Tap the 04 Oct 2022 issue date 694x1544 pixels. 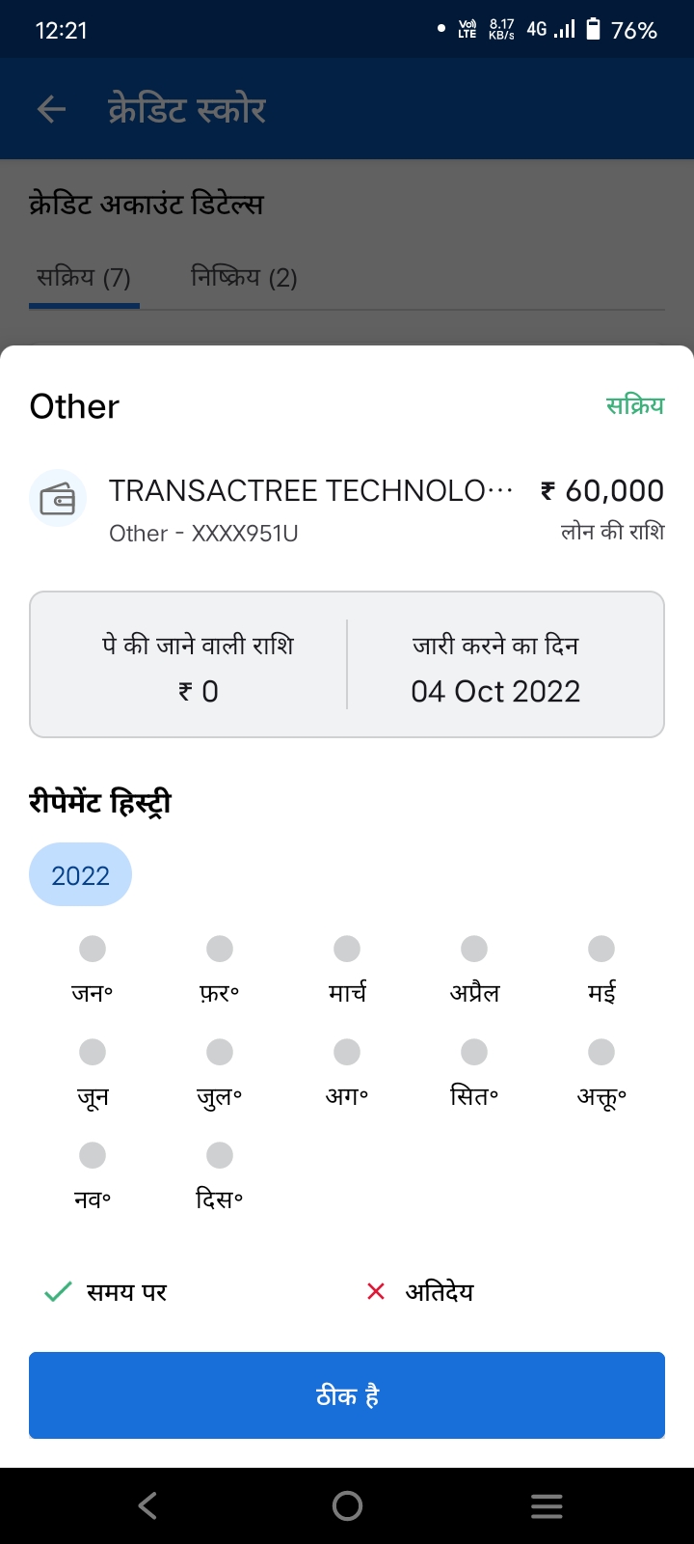click(x=495, y=691)
